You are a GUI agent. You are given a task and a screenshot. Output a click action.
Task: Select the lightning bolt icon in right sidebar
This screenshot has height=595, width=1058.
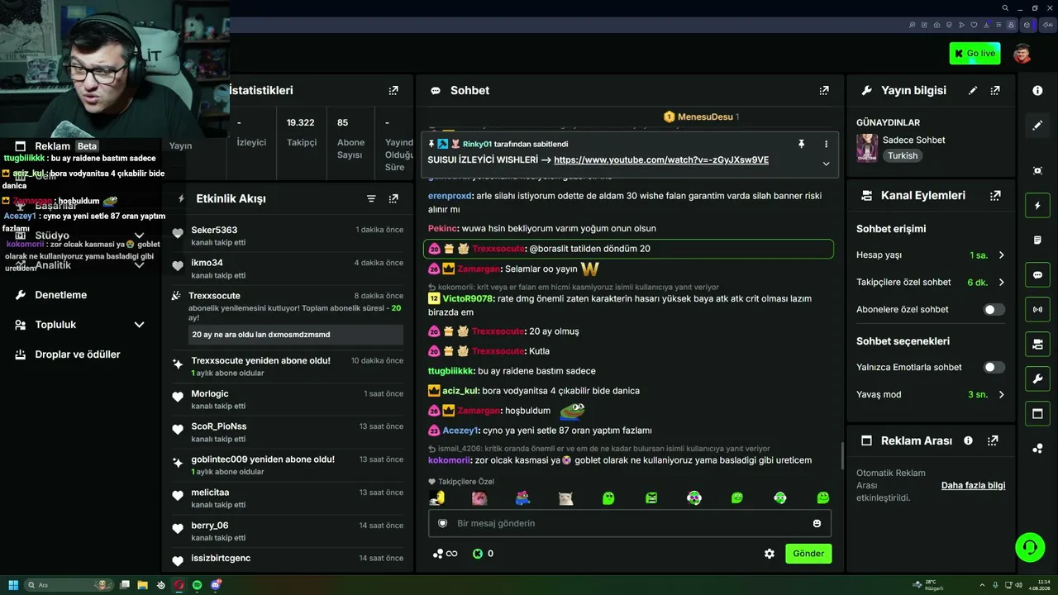tap(1037, 205)
